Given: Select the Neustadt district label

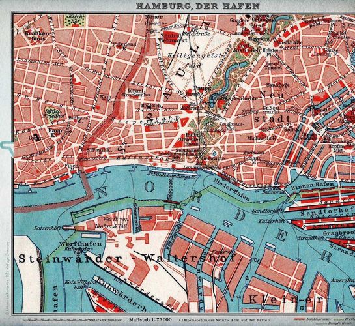Looking at the screenshot, I should (272, 106).
